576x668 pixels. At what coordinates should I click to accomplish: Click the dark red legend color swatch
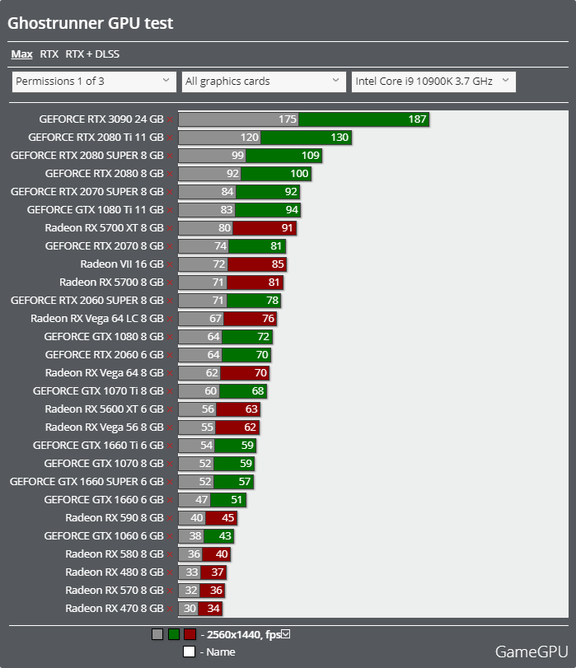click(190, 634)
